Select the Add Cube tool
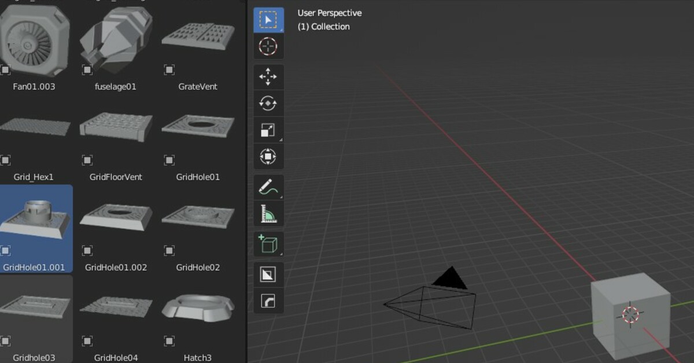The image size is (694, 363). [x=268, y=244]
